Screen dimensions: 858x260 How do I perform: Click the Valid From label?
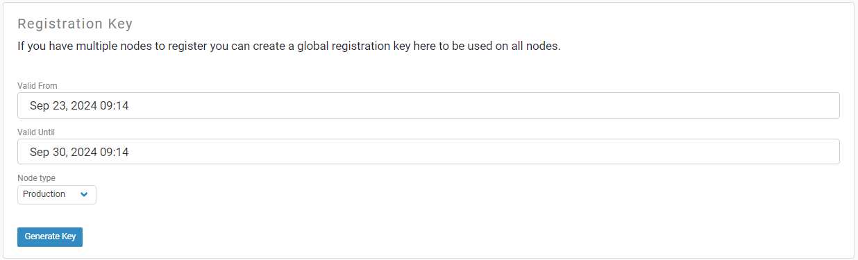(37, 86)
